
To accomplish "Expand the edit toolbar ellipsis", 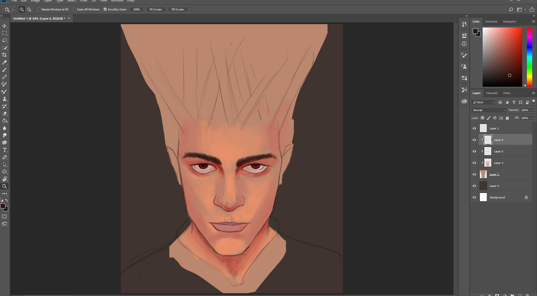I will tap(4, 194).
